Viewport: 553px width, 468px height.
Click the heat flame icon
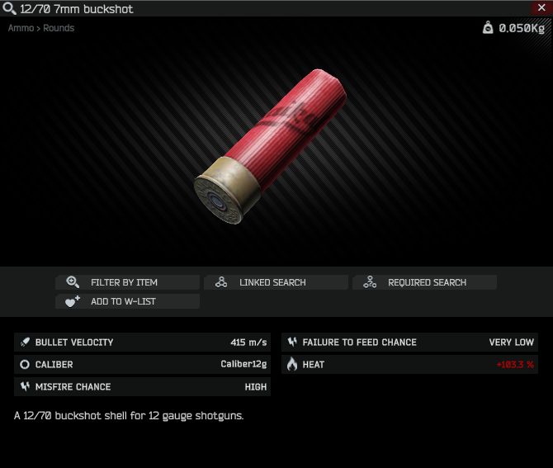coord(292,364)
